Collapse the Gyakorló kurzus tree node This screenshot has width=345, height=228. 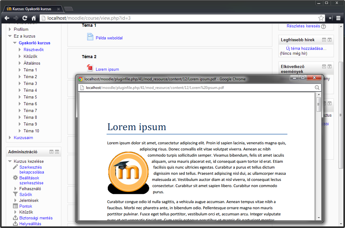[x=15, y=43]
